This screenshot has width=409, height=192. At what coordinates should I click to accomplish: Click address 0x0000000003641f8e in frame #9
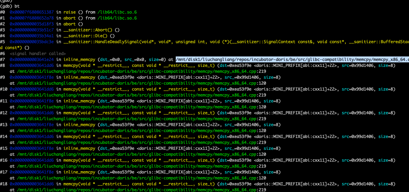pos(32,77)
